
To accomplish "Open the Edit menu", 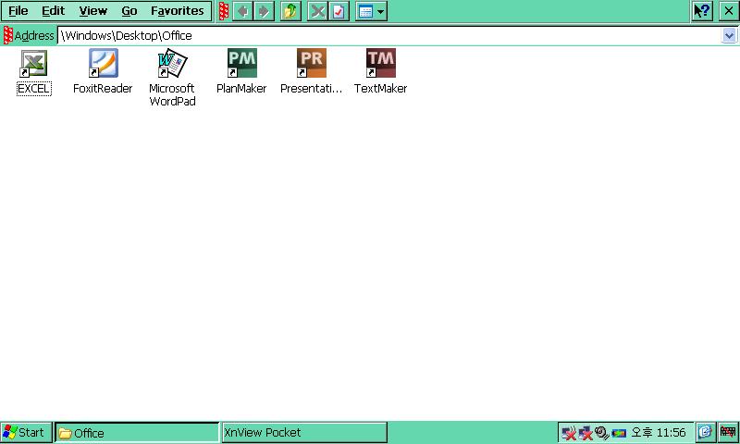I will (53, 11).
